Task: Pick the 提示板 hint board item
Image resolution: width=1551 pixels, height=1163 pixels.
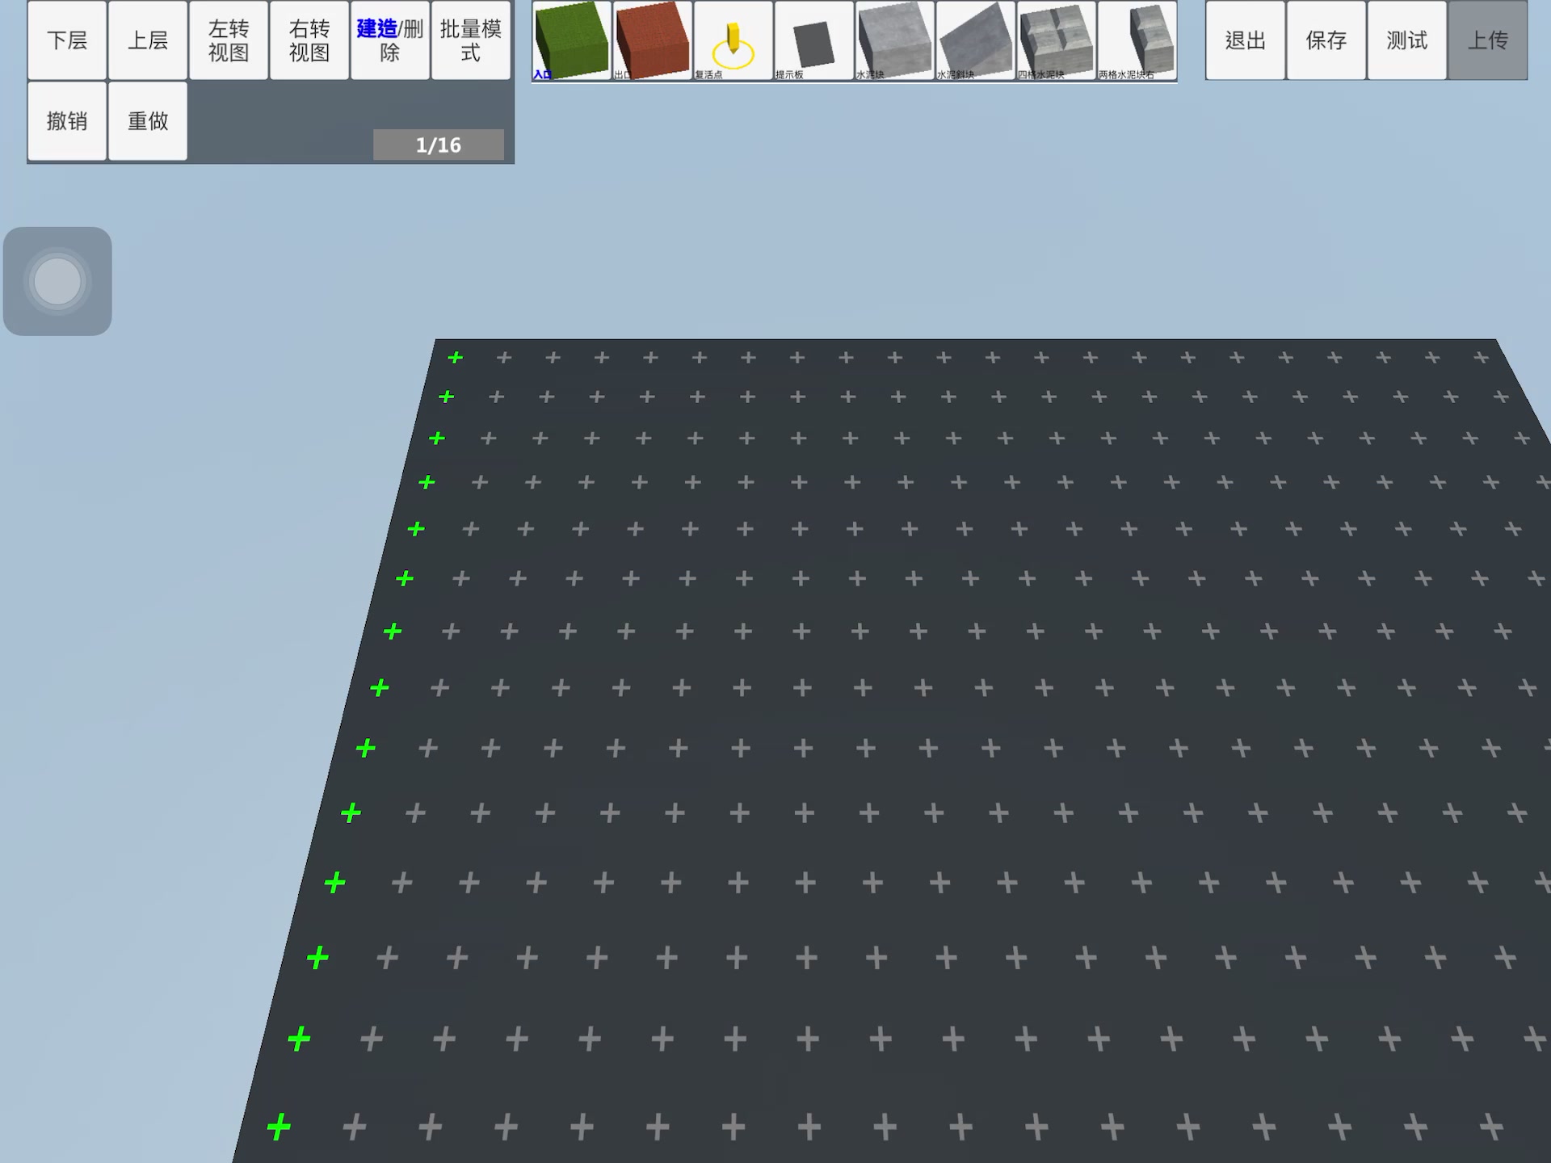Action: (x=813, y=40)
